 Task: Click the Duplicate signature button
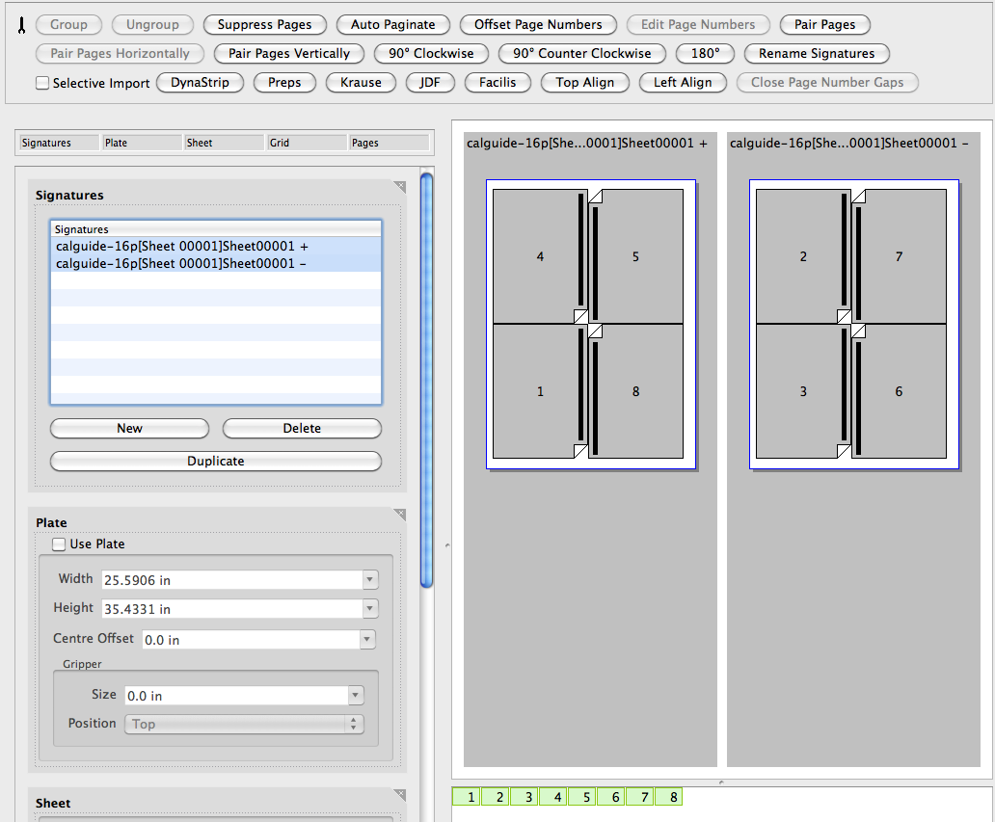click(x=216, y=461)
